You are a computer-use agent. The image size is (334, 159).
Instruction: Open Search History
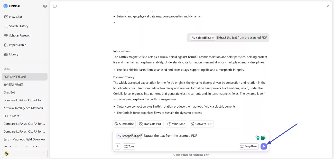pos(25,26)
